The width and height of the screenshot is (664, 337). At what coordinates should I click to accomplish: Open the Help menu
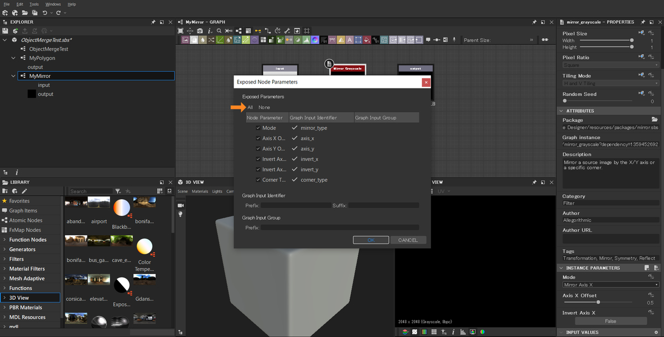tap(72, 4)
